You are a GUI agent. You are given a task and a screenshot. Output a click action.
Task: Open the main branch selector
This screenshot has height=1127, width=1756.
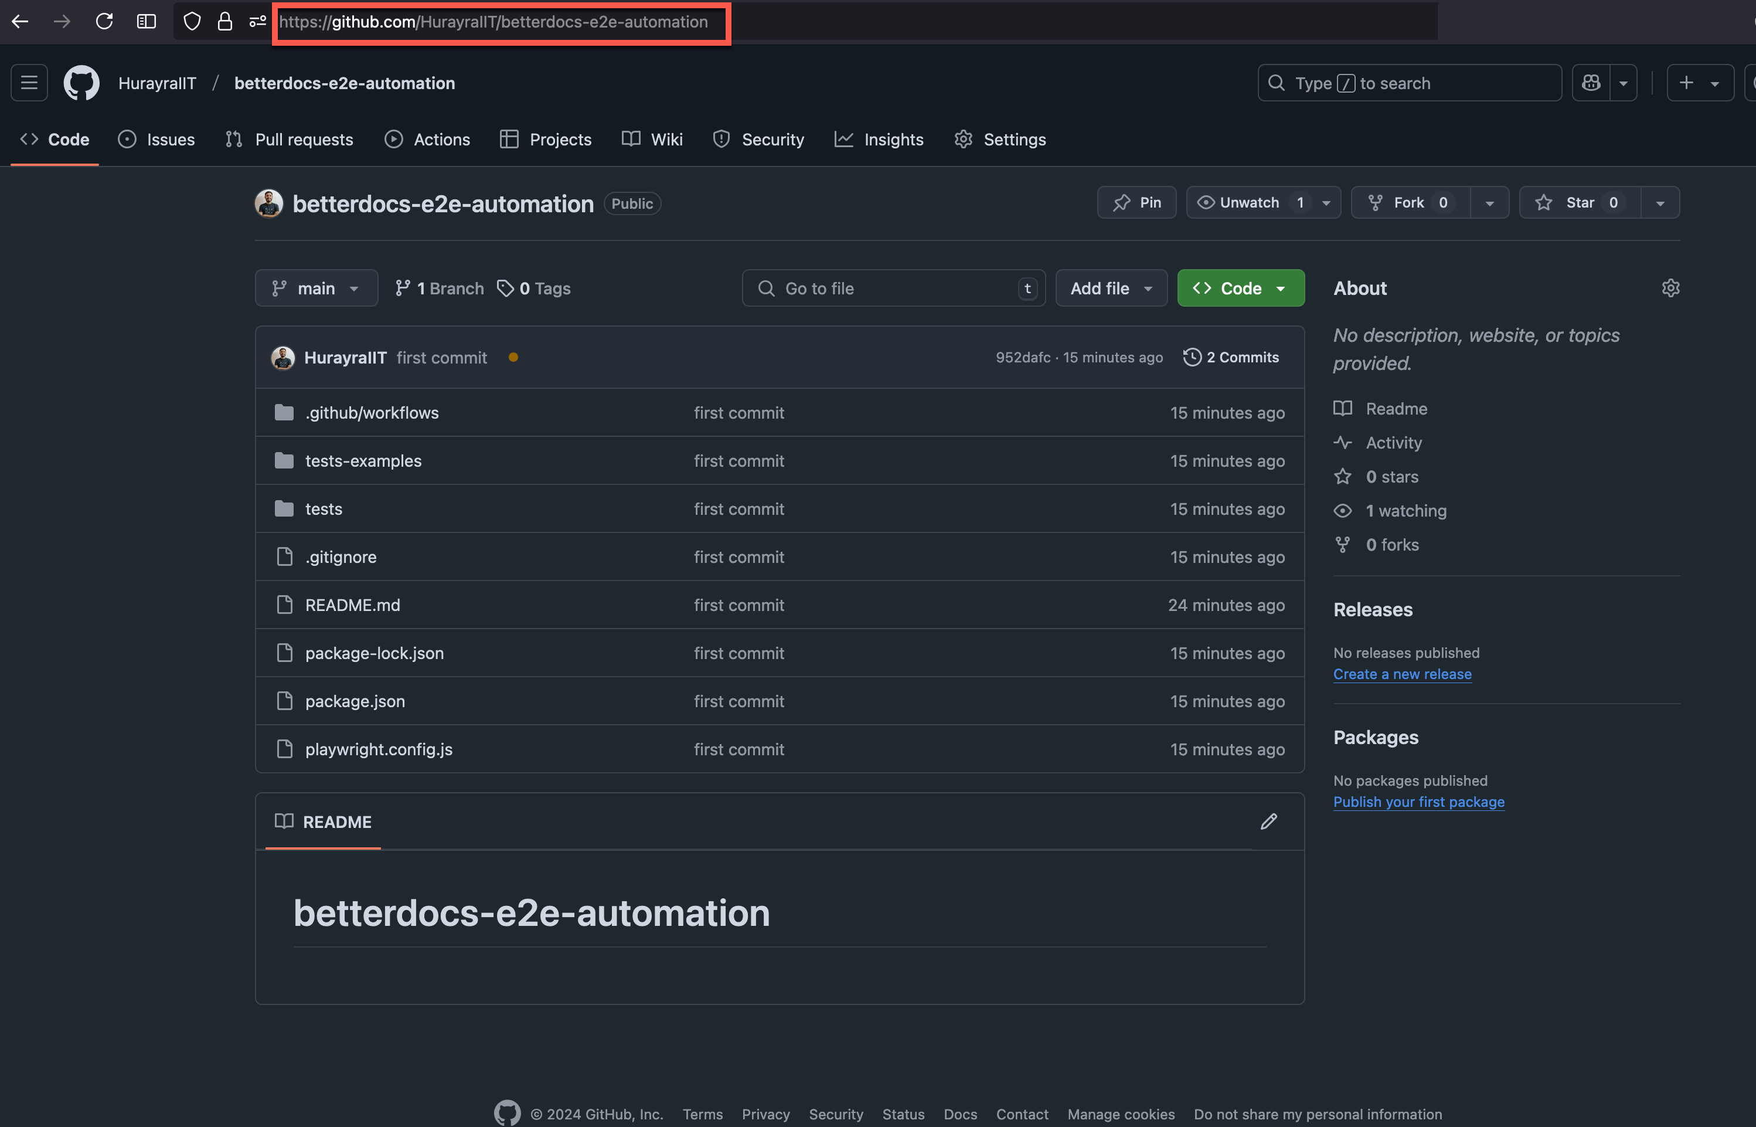coord(316,287)
